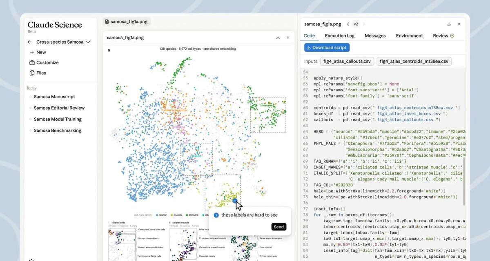Go to previous version using left chevron
The width and height of the screenshot is (490, 261).
click(348, 24)
